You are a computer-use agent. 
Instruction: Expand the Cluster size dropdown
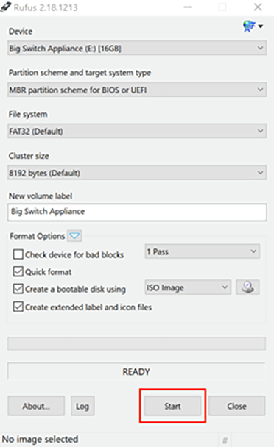137,173
